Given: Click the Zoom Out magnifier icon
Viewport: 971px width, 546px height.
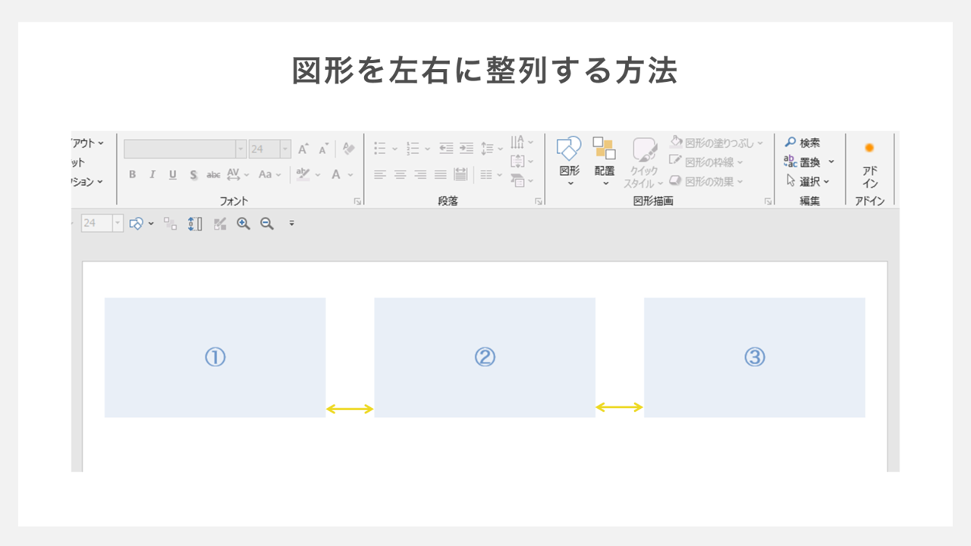Looking at the screenshot, I should click(x=267, y=223).
